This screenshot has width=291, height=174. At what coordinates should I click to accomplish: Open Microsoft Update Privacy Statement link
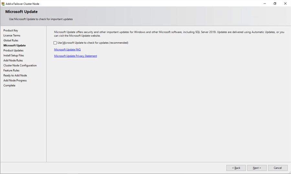pyautogui.click(x=75, y=56)
